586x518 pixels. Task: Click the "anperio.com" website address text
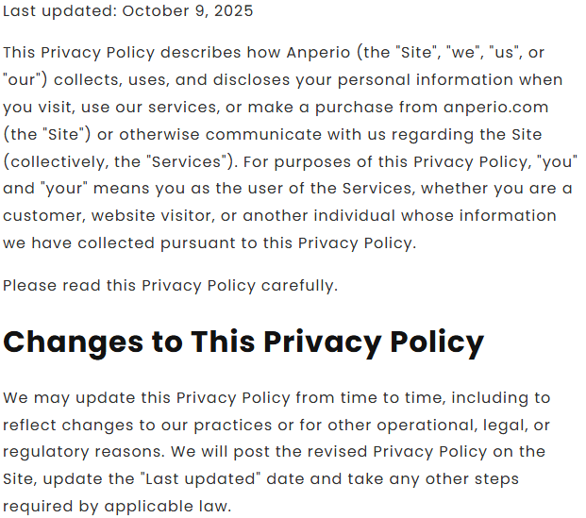496,107
